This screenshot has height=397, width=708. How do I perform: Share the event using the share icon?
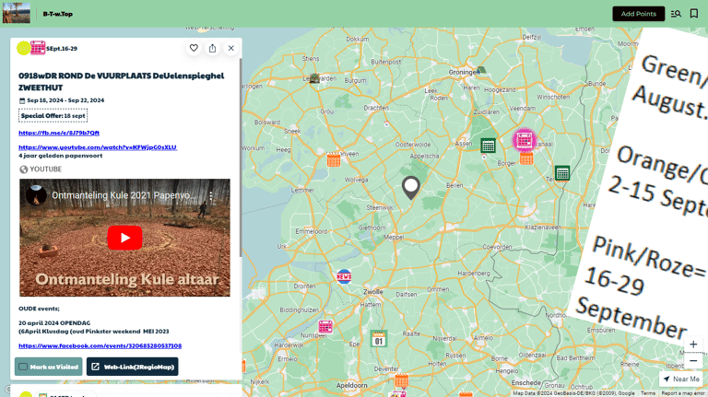212,48
